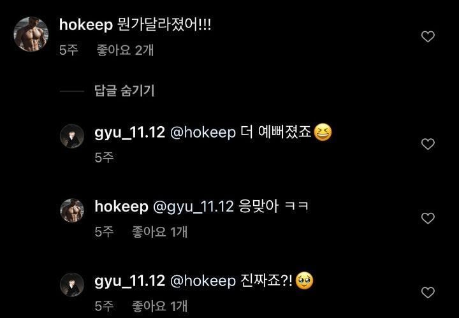Open gyu_11.12 username on 진짜죠 reply
This screenshot has width=459, height=318.
pyautogui.click(x=129, y=281)
